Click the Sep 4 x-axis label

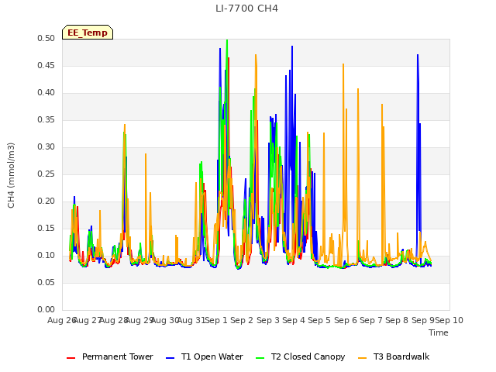[x=294, y=320]
